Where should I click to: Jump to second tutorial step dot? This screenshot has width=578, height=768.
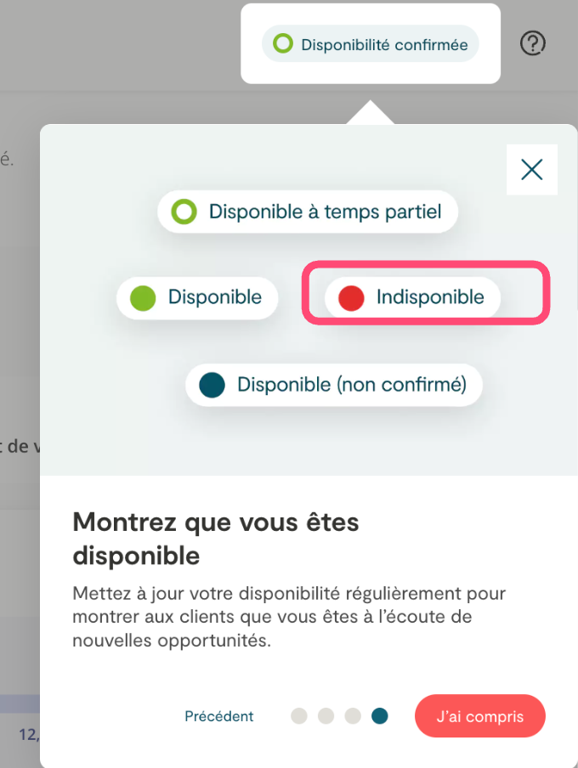pyautogui.click(x=326, y=716)
